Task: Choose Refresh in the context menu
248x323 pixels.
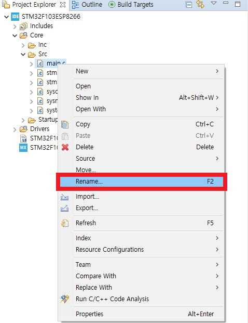Action: pos(141,223)
